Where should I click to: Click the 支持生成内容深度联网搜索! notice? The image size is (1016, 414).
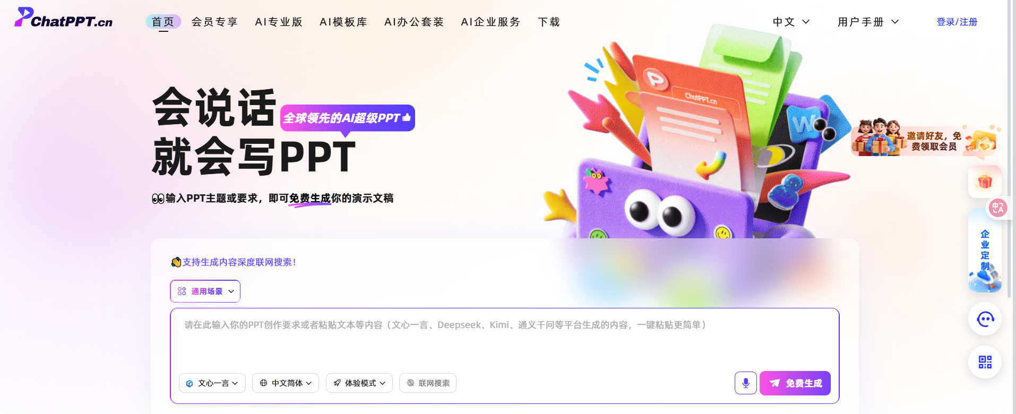tap(234, 262)
